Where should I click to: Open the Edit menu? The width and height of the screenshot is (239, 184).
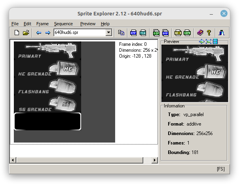27,24
